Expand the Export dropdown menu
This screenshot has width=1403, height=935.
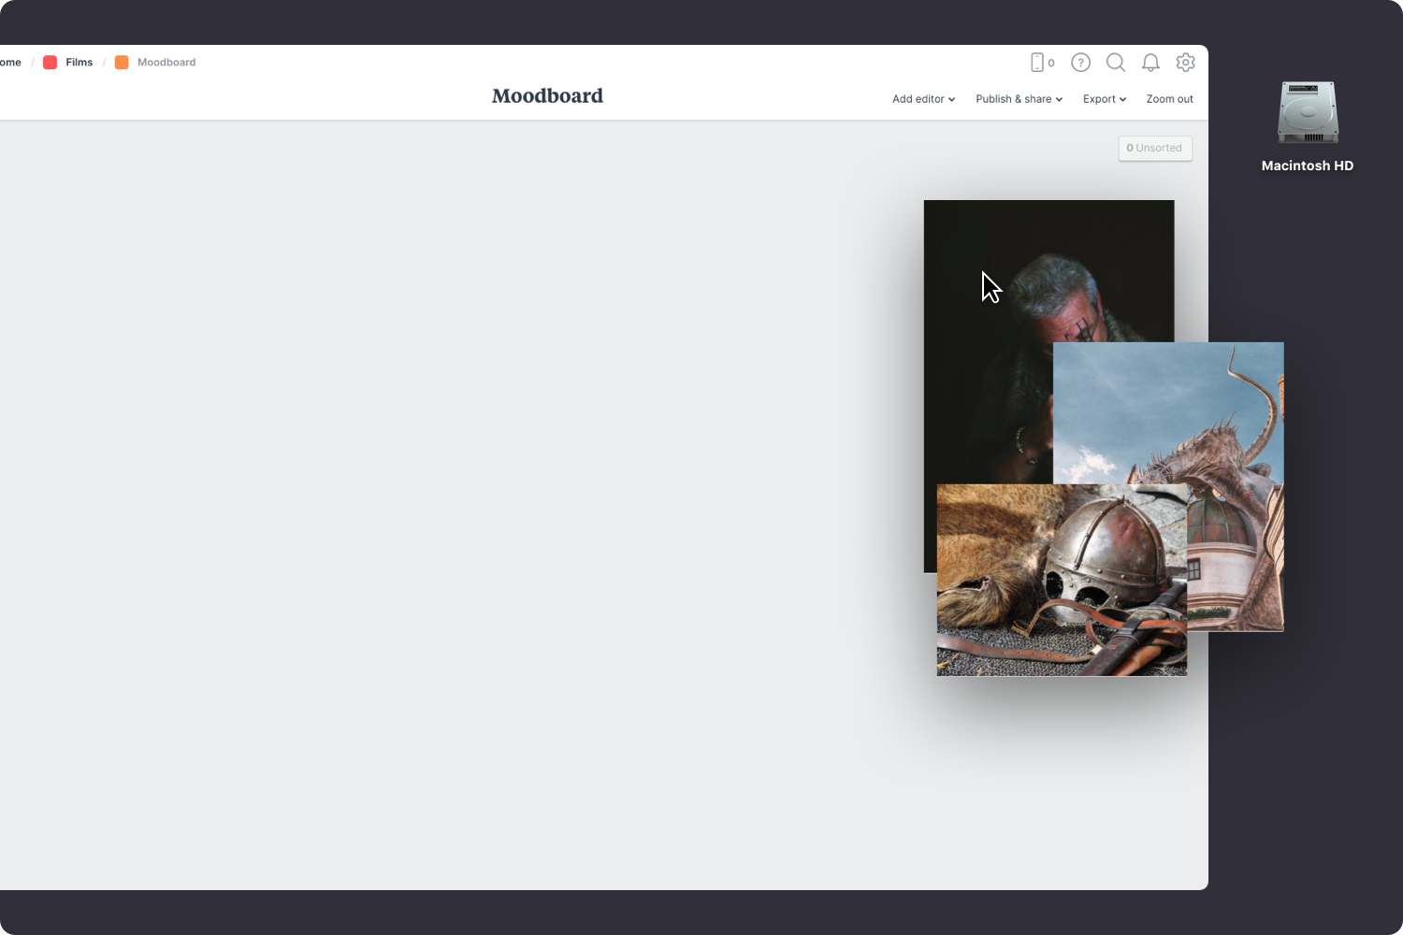[x=1104, y=99]
